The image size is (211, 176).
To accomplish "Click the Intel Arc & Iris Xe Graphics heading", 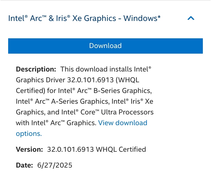I will (84, 18).
